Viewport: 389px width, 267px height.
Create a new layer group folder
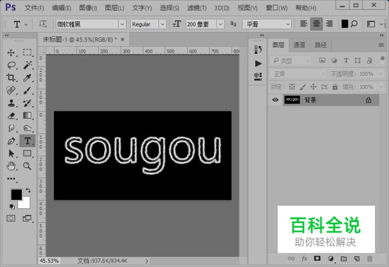coord(343,259)
